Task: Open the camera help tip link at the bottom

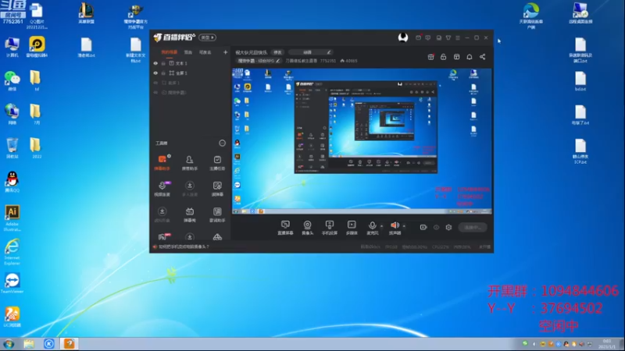Action: (184, 246)
